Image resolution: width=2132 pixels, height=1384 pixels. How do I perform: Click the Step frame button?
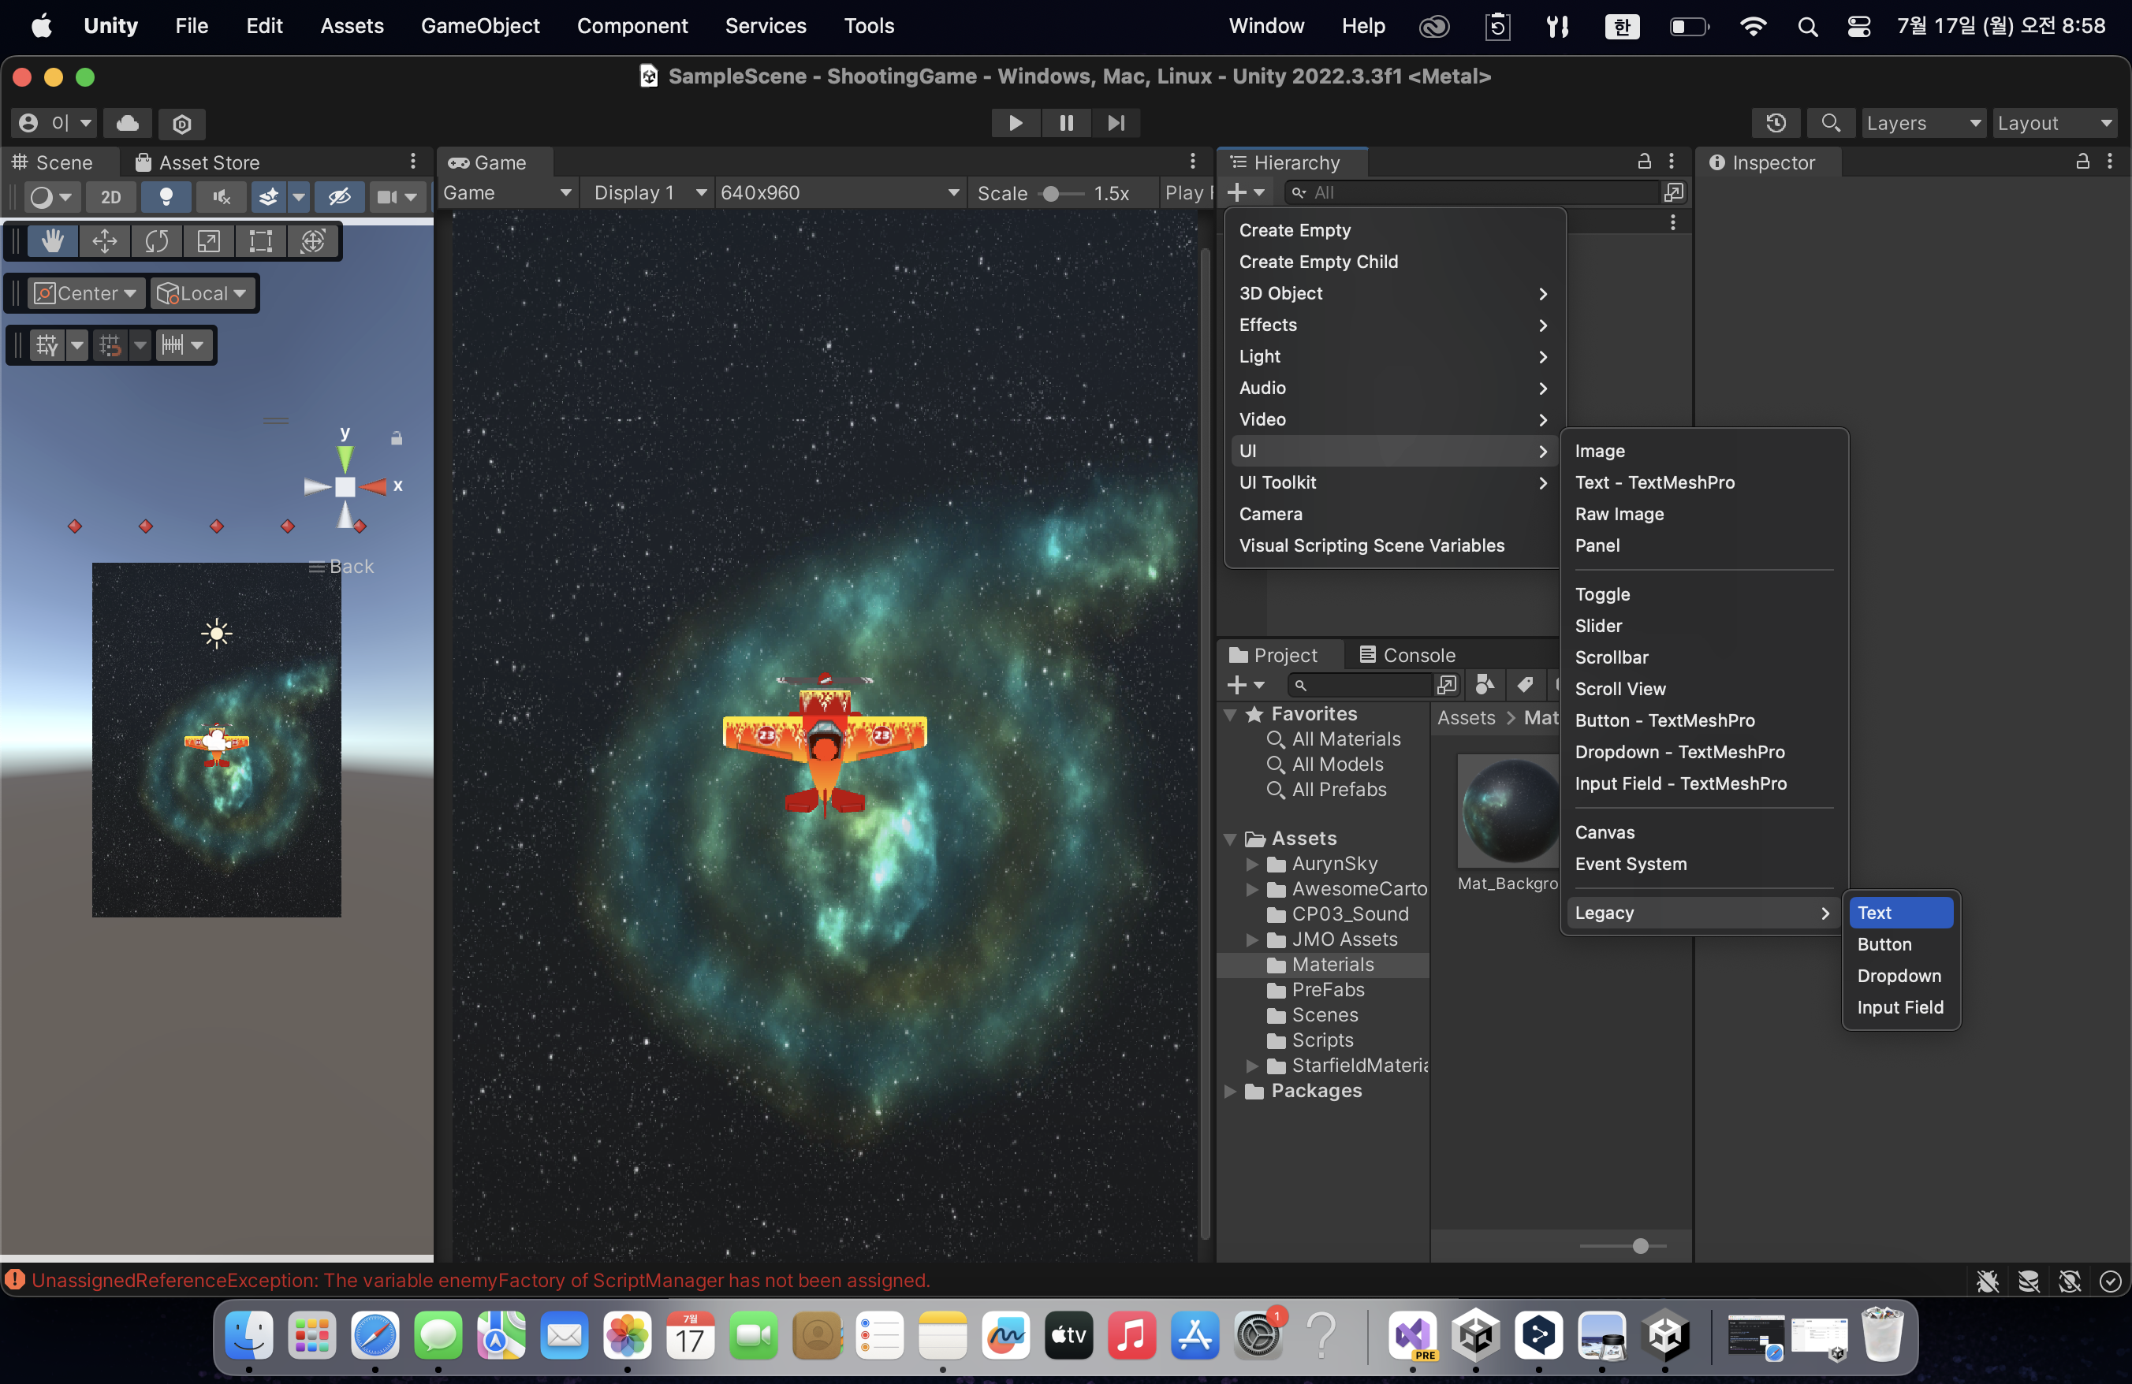click(x=1115, y=124)
